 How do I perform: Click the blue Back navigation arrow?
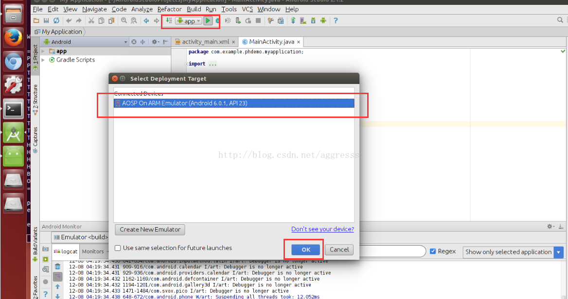coord(146,20)
